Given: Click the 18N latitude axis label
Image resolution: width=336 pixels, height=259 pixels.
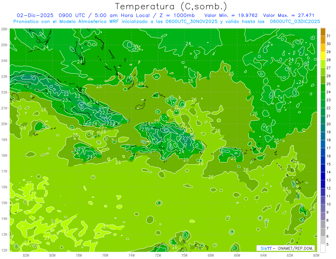Looking at the screenshot, I should pos(4,155).
